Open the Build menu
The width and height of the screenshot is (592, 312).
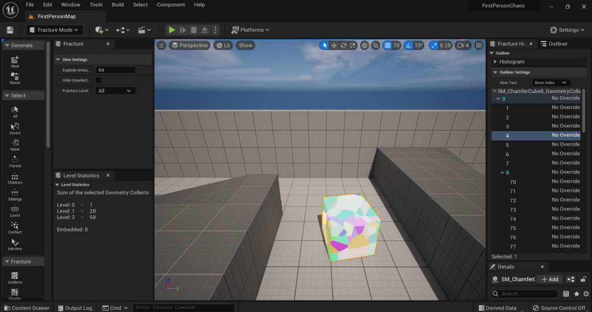pos(117,5)
